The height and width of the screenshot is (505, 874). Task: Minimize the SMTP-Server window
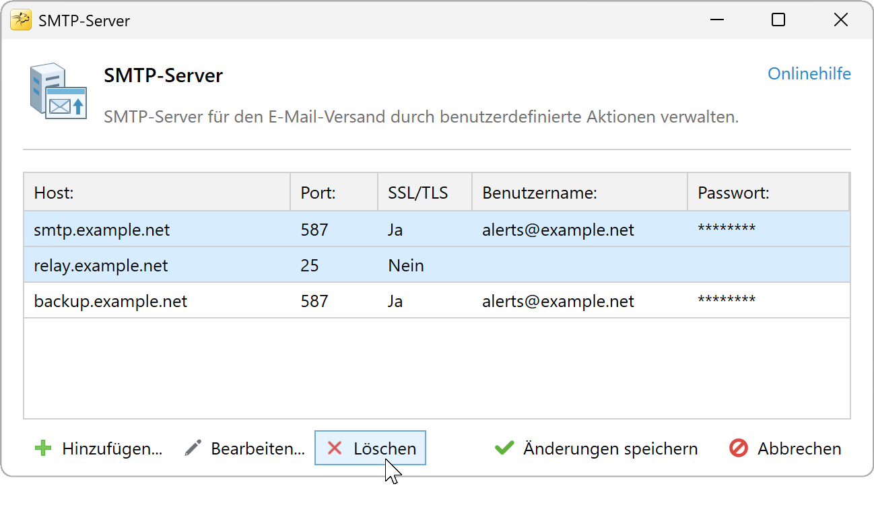[x=716, y=20]
